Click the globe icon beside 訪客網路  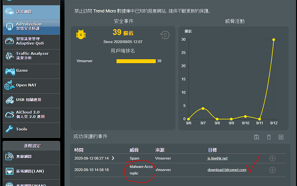9,12
